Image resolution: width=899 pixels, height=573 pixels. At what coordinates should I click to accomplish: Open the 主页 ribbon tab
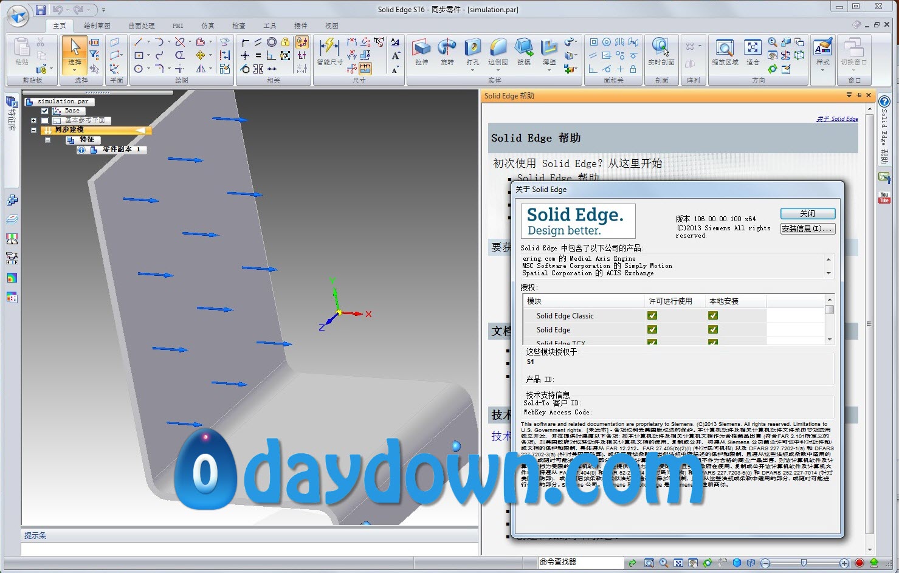(x=59, y=26)
